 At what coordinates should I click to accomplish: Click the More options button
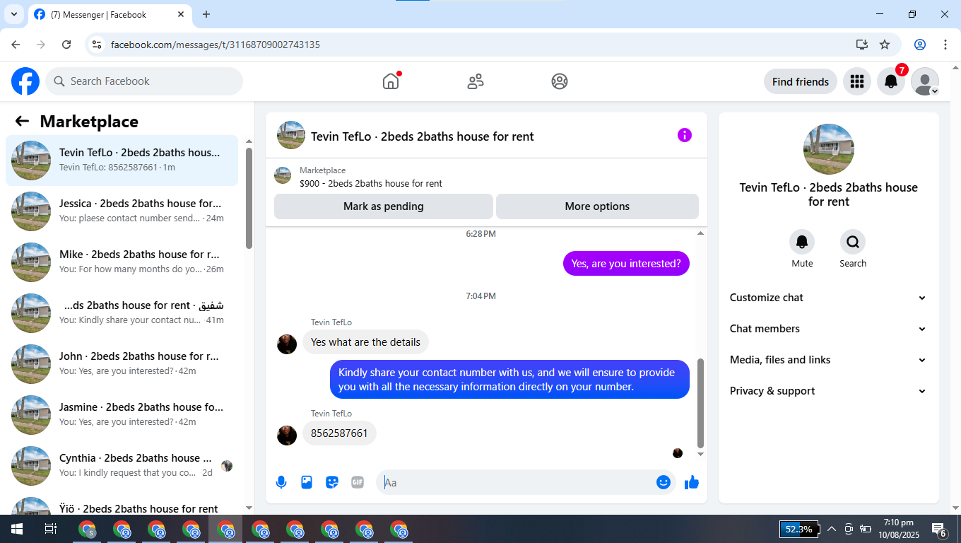click(597, 206)
